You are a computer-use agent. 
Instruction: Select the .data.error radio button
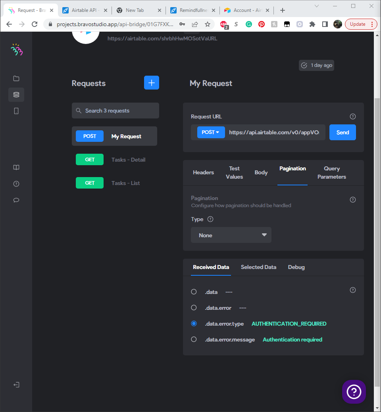pos(194,308)
